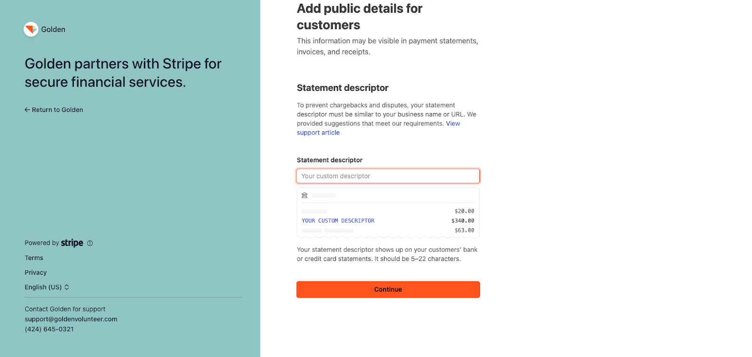This screenshot has width=752, height=357.
Task: Go back via Return to Golden text
Action: (x=57, y=110)
